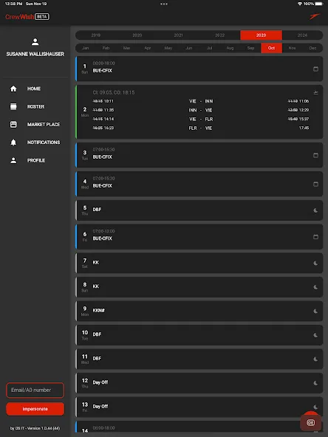The height and width of the screenshot is (437, 328).
Task: Tap the red floating ID card button
Action: click(310, 422)
